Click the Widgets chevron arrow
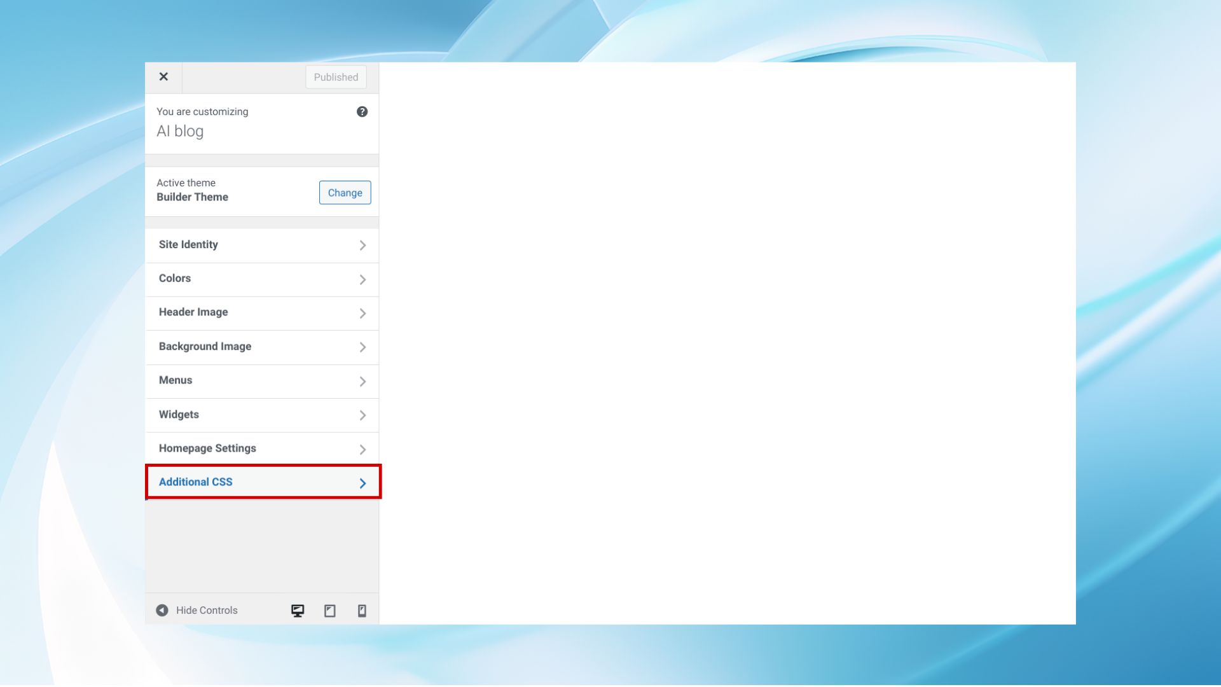 [x=362, y=415]
